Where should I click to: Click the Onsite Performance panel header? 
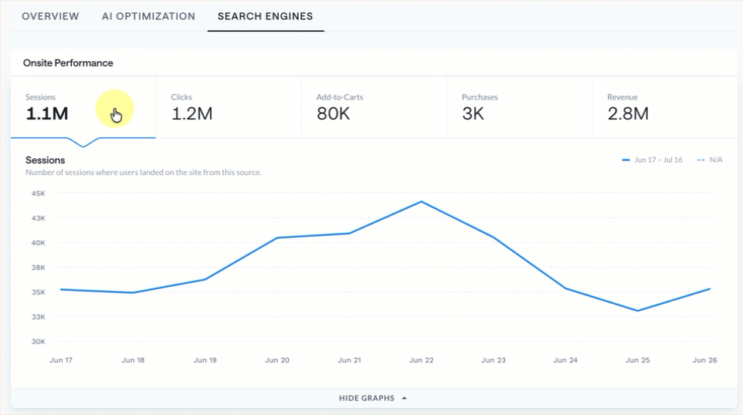[68, 63]
